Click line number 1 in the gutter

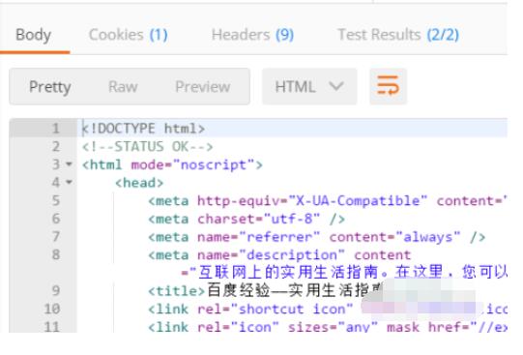click(56, 129)
